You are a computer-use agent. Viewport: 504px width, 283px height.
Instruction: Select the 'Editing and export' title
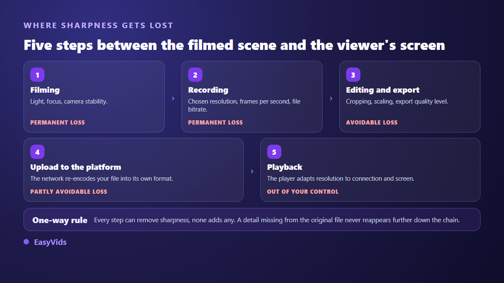(x=383, y=90)
